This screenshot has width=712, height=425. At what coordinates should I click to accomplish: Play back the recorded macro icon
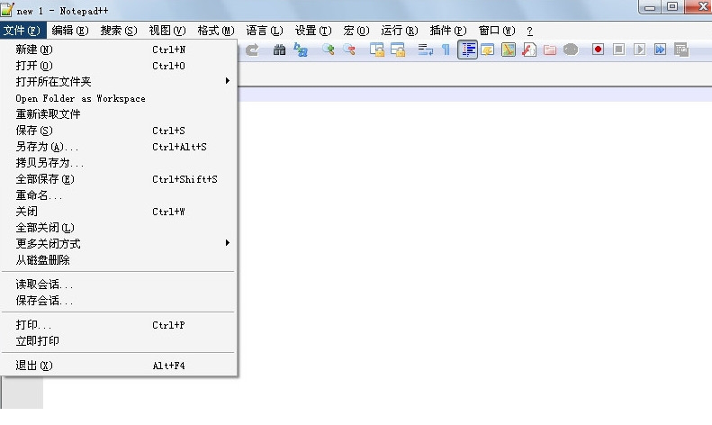(639, 50)
